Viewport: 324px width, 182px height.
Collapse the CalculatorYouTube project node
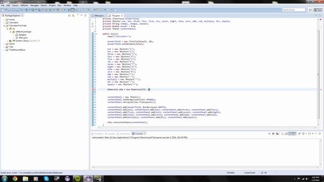tap(4, 26)
